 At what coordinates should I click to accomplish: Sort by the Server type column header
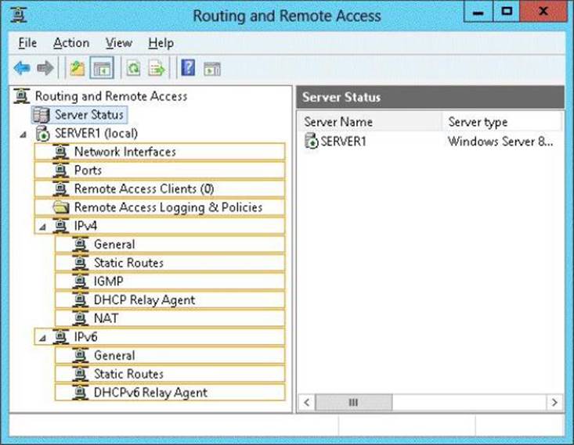pyautogui.click(x=501, y=122)
